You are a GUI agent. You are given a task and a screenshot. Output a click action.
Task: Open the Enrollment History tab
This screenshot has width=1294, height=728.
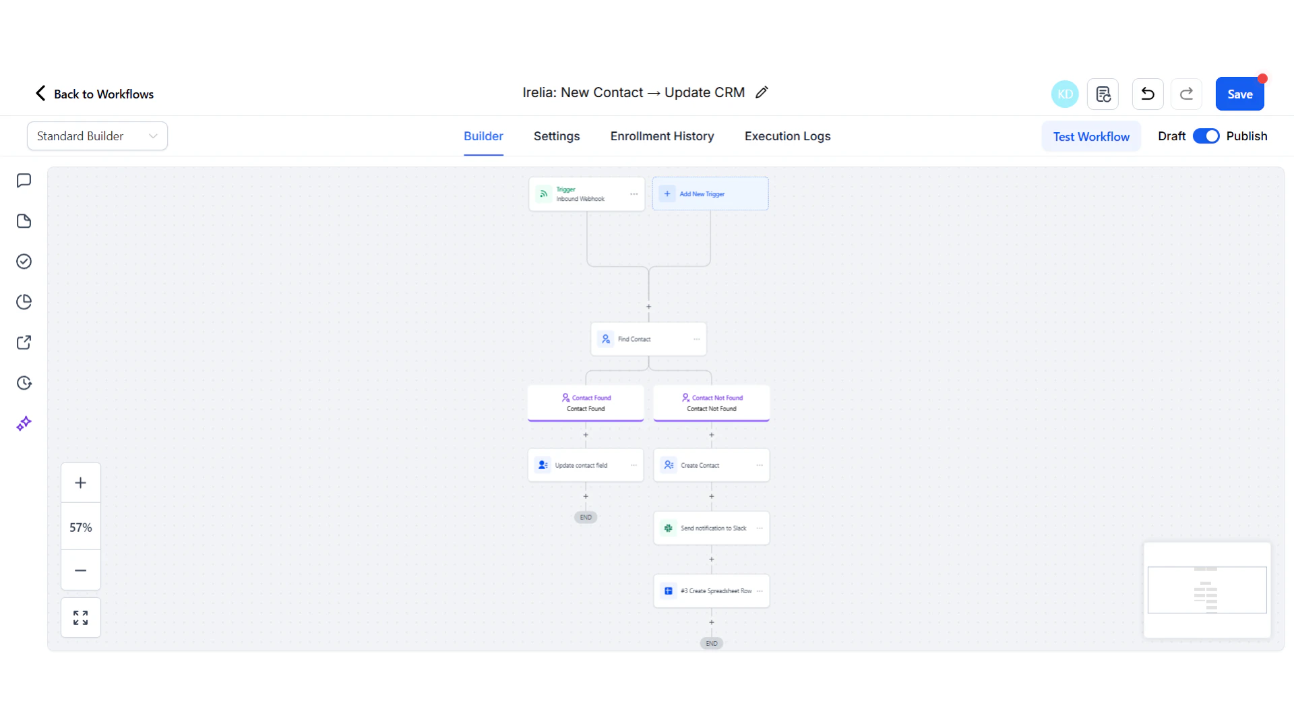662,135
